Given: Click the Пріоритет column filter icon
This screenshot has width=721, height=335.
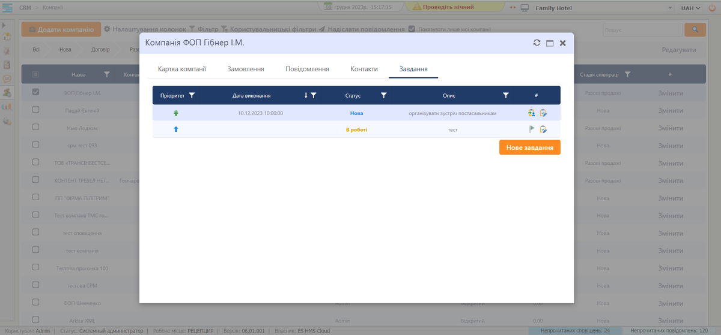Looking at the screenshot, I should point(192,95).
